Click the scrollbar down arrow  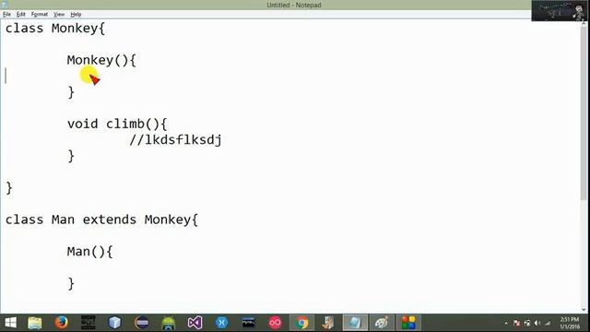pos(584,310)
